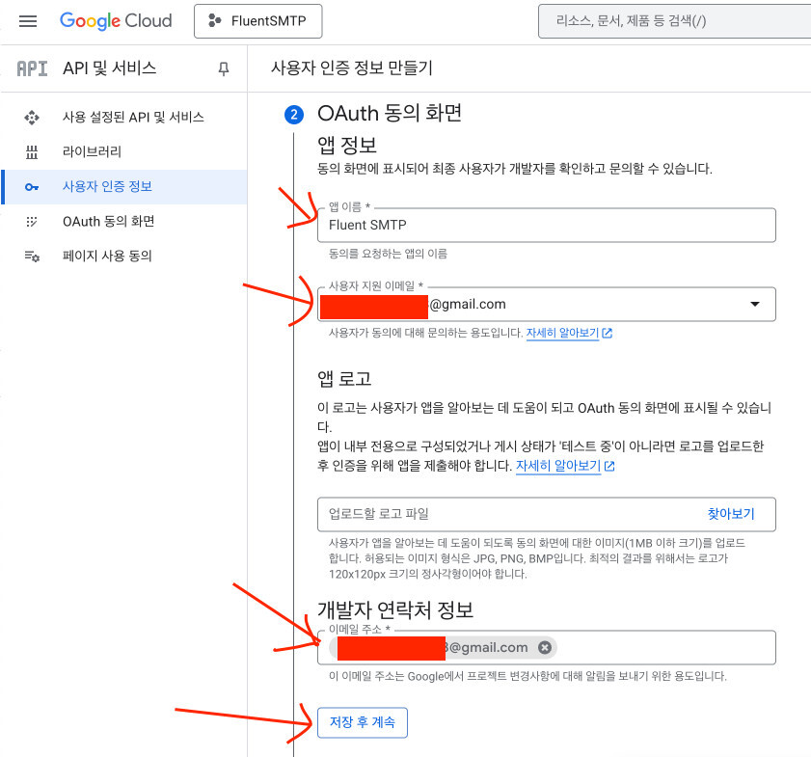The image size is (811, 757).
Task: Click the 앱 로고 heading
Action: tap(344, 379)
